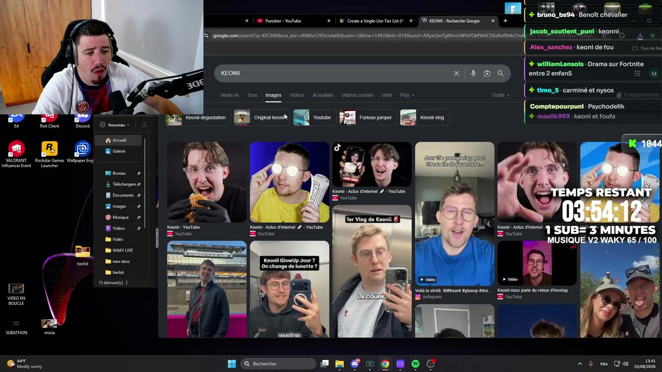The image size is (662, 372).
Task: Open Google Lens image search
Action: pyautogui.click(x=487, y=73)
